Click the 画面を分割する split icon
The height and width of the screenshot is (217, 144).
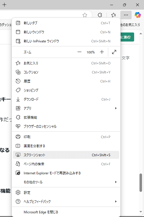[x=18, y=146]
